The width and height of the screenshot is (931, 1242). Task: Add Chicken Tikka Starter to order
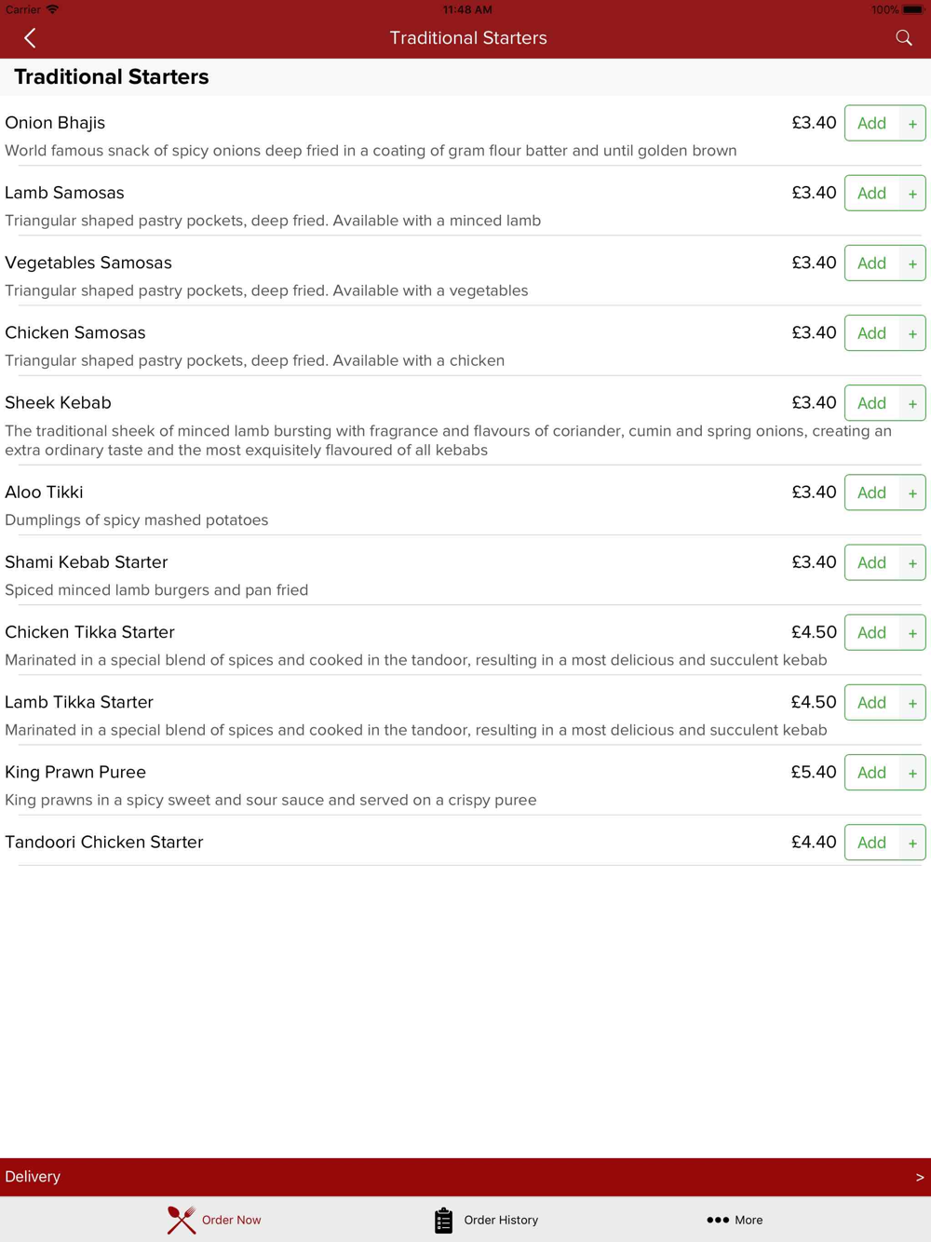tap(872, 632)
